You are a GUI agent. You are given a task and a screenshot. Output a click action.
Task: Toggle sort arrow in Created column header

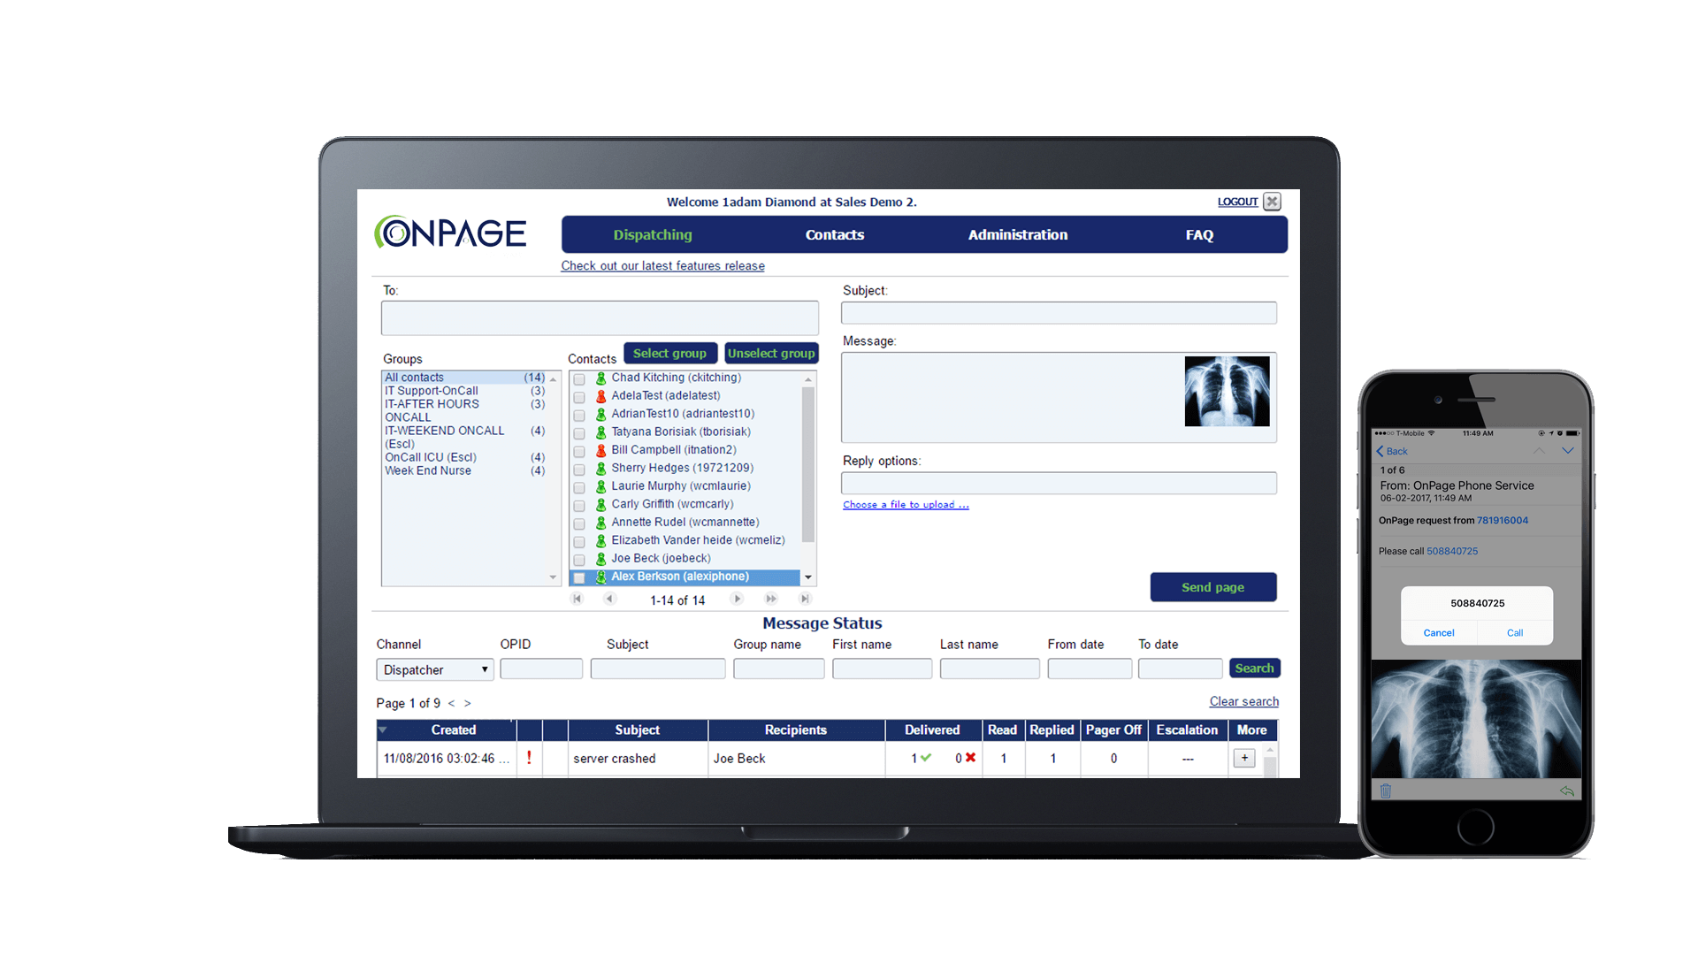[x=382, y=730]
